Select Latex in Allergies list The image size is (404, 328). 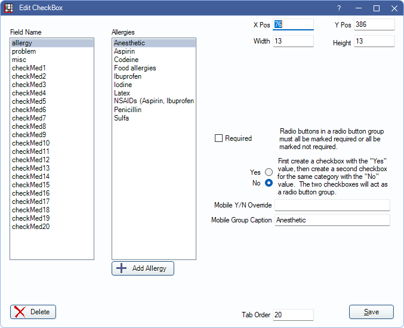122,93
